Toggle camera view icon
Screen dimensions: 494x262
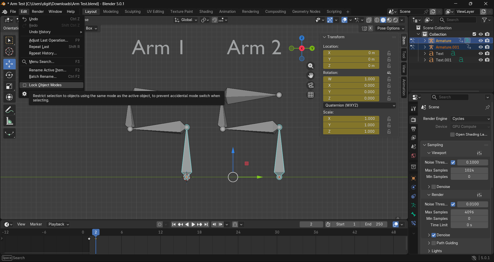pos(311,85)
